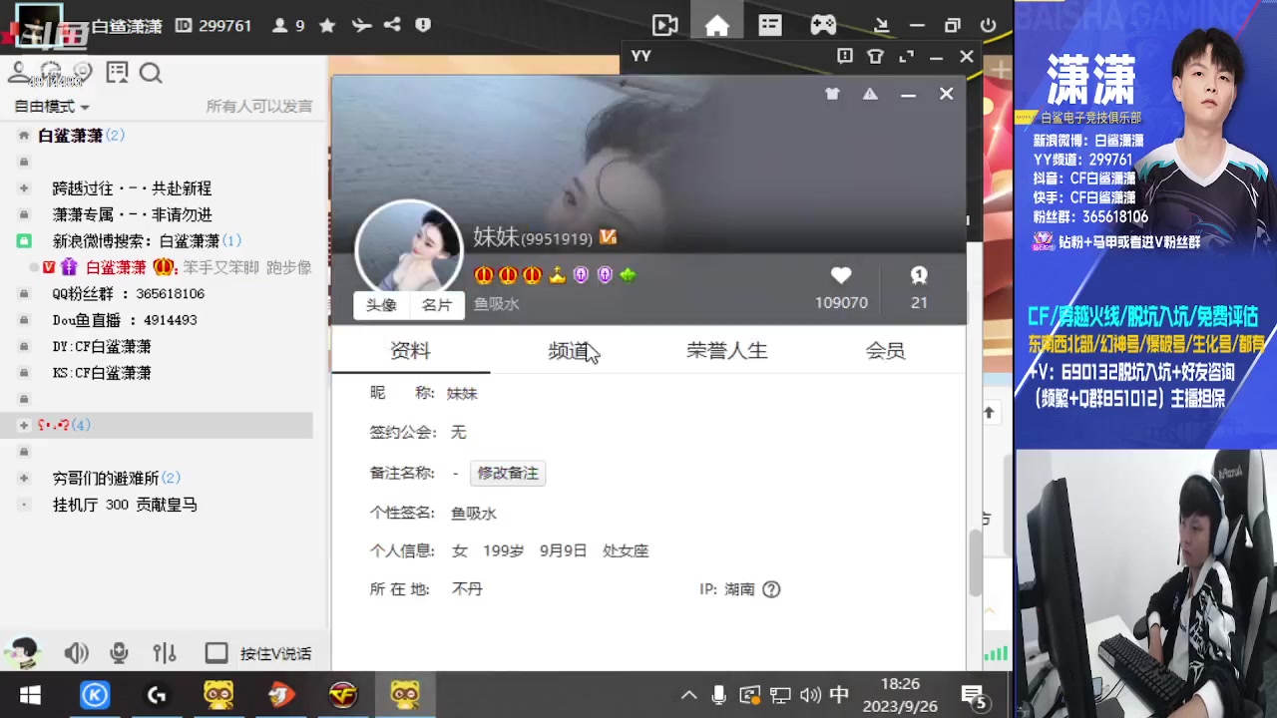Click the heart likes icon above 109070
Screen dimensions: 1277x718
coord(841,275)
